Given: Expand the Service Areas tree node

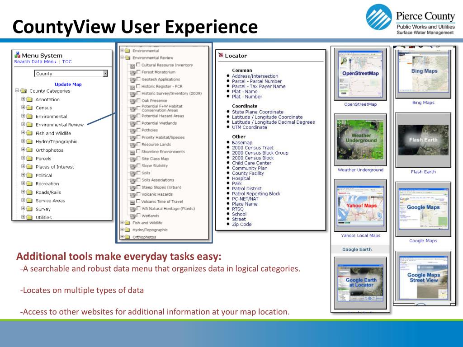Looking at the screenshot, I should pos(23,200).
